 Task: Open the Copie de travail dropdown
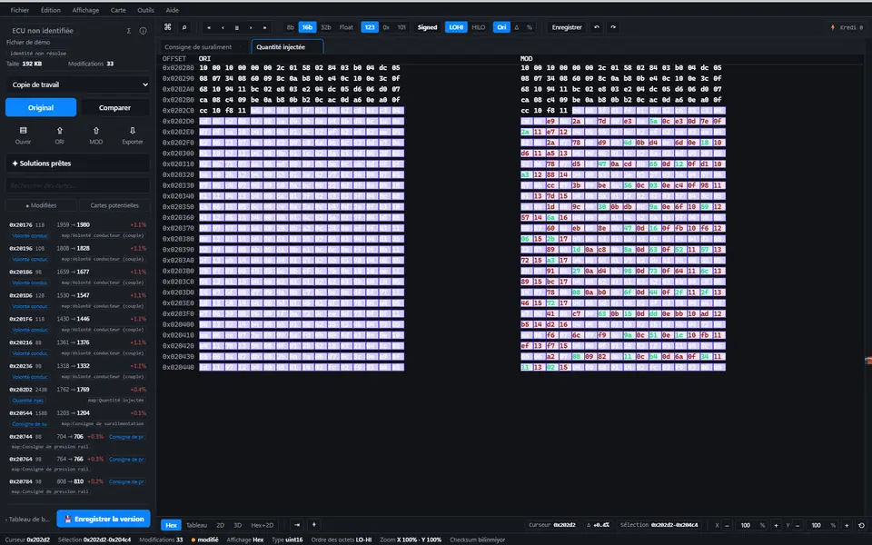pyautogui.click(x=78, y=84)
